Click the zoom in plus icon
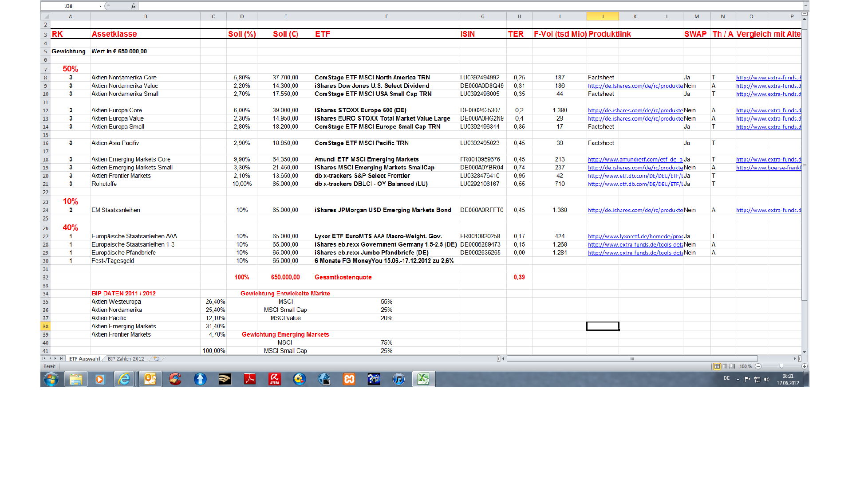The height and width of the screenshot is (479, 852). click(x=805, y=366)
